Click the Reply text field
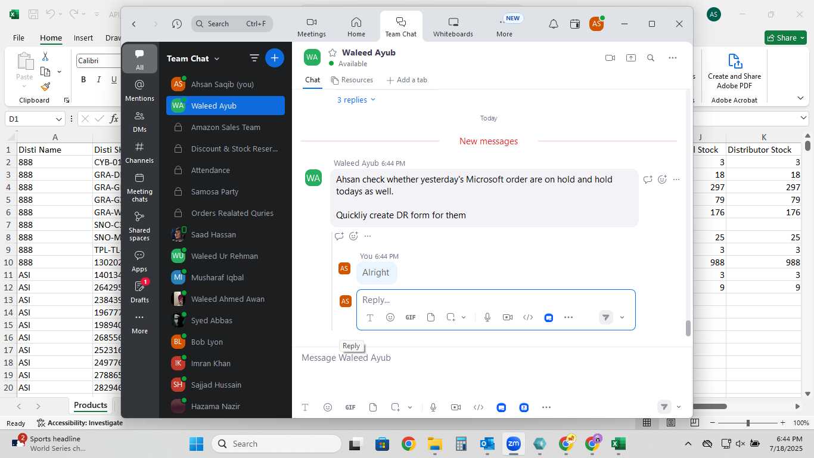This screenshot has width=814, height=458. pyautogui.click(x=496, y=299)
